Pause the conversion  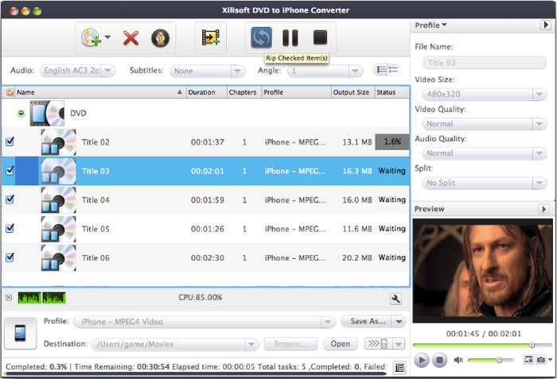coord(290,37)
